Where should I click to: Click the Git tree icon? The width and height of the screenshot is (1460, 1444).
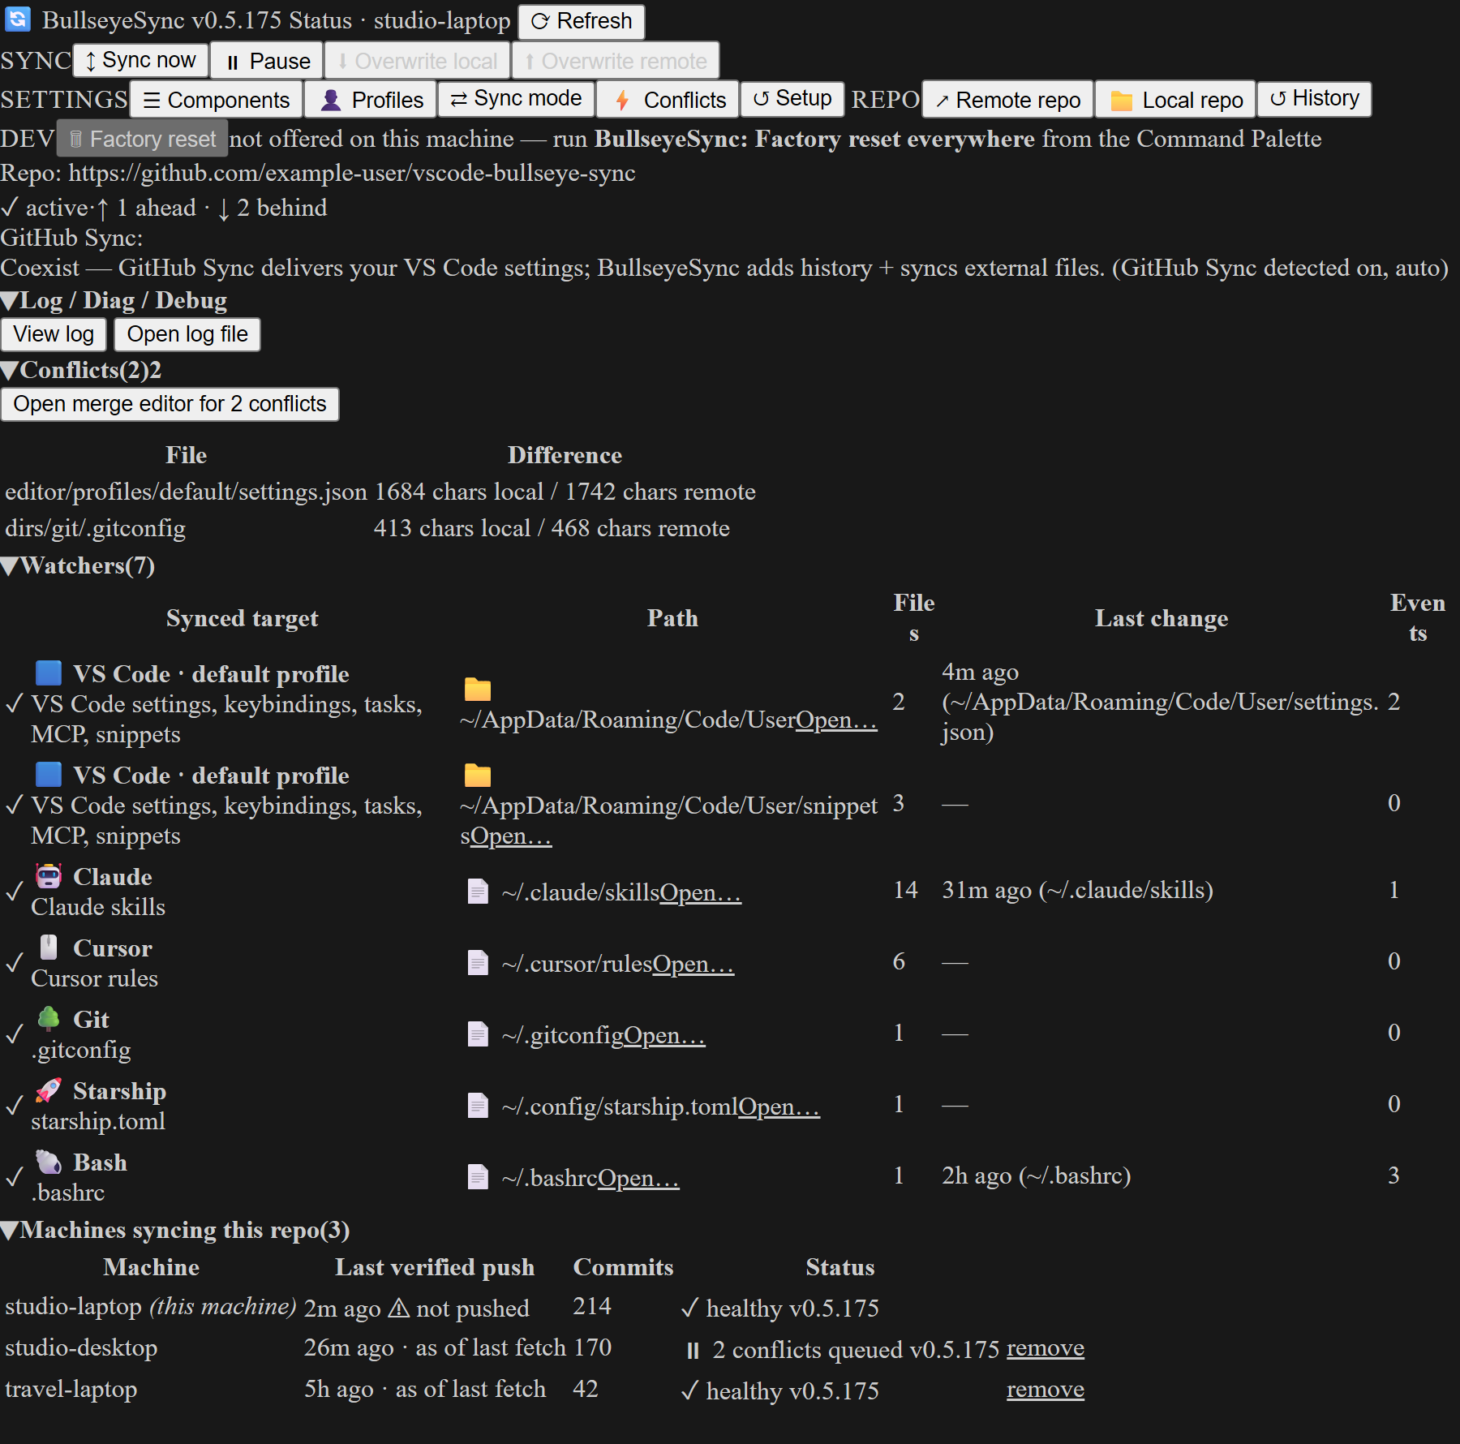(49, 1019)
